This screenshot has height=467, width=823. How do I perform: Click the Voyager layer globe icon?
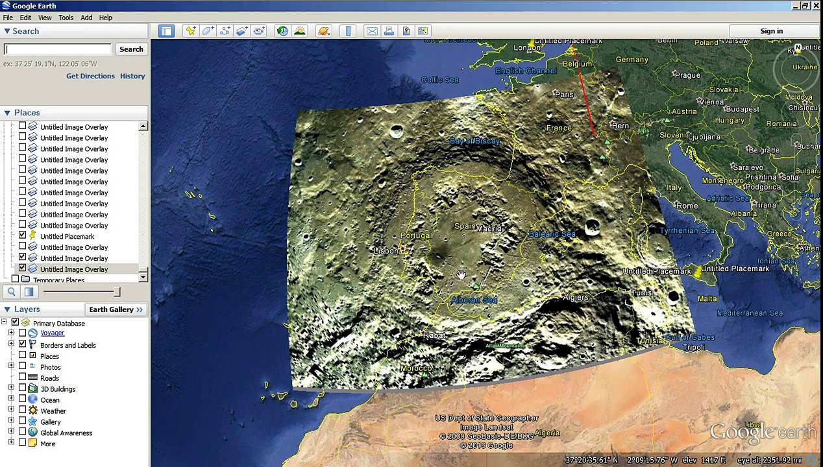point(32,333)
